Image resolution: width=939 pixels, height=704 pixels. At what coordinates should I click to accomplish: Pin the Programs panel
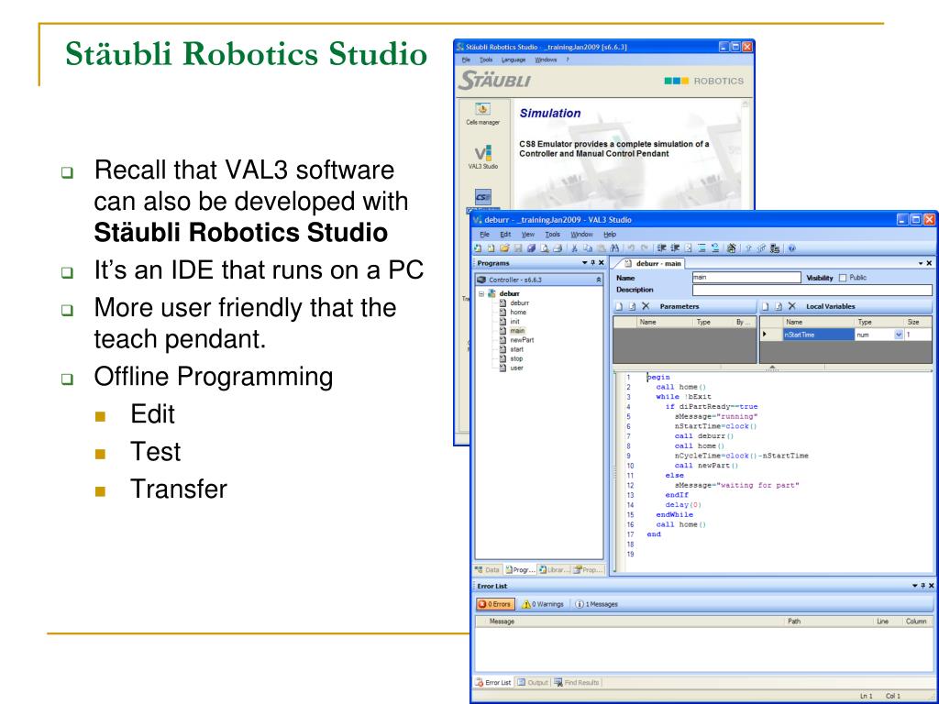tap(593, 263)
